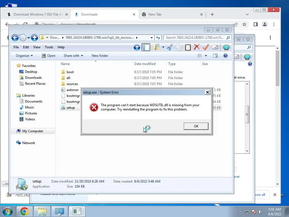The height and width of the screenshot is (217, 289).
Task: Open Windows Start menu orb
Action: click(x=8, y=211)
